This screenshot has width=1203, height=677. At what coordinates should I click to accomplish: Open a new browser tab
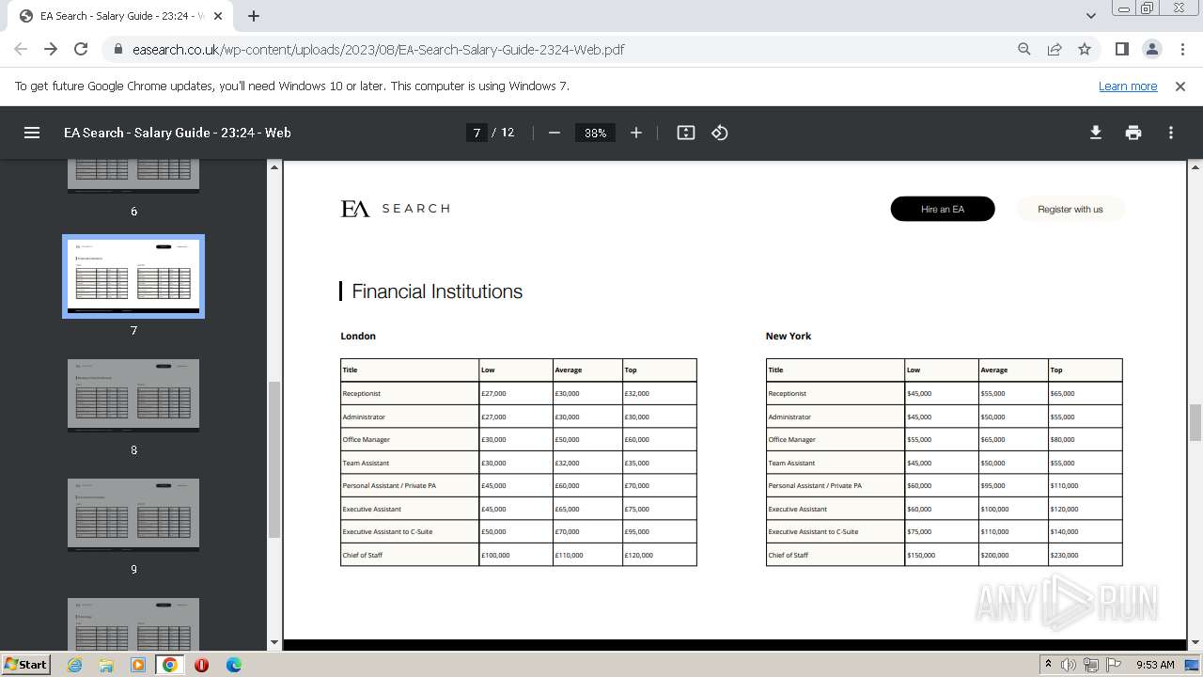(x=254, y=16)
